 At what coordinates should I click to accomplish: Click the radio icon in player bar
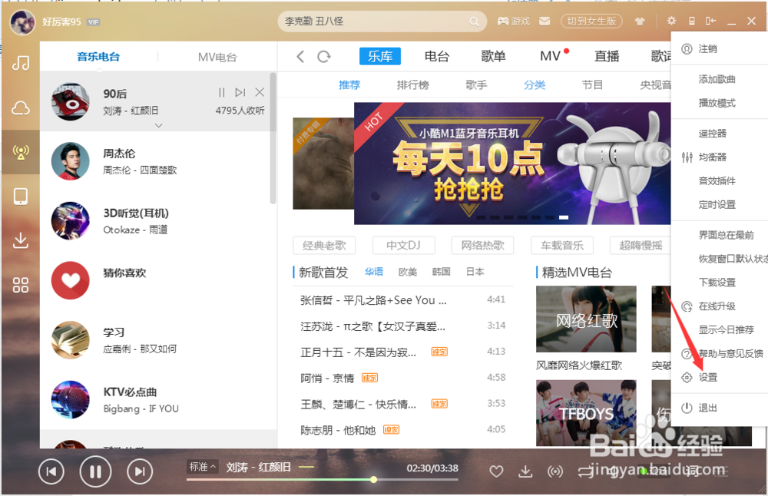(x=555, y=471)
